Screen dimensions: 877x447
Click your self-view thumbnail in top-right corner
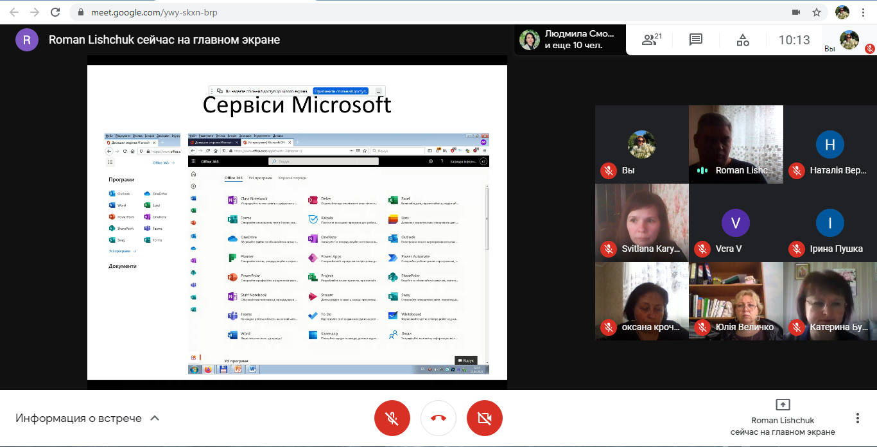click(x=849, y=40)
